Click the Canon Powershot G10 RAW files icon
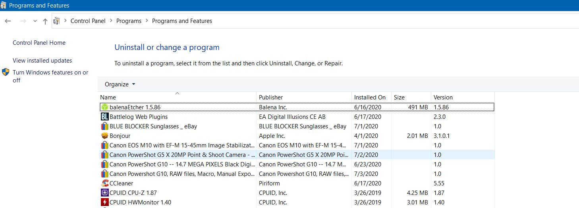This screenshot has height=208, width=579. pos(105,174)
